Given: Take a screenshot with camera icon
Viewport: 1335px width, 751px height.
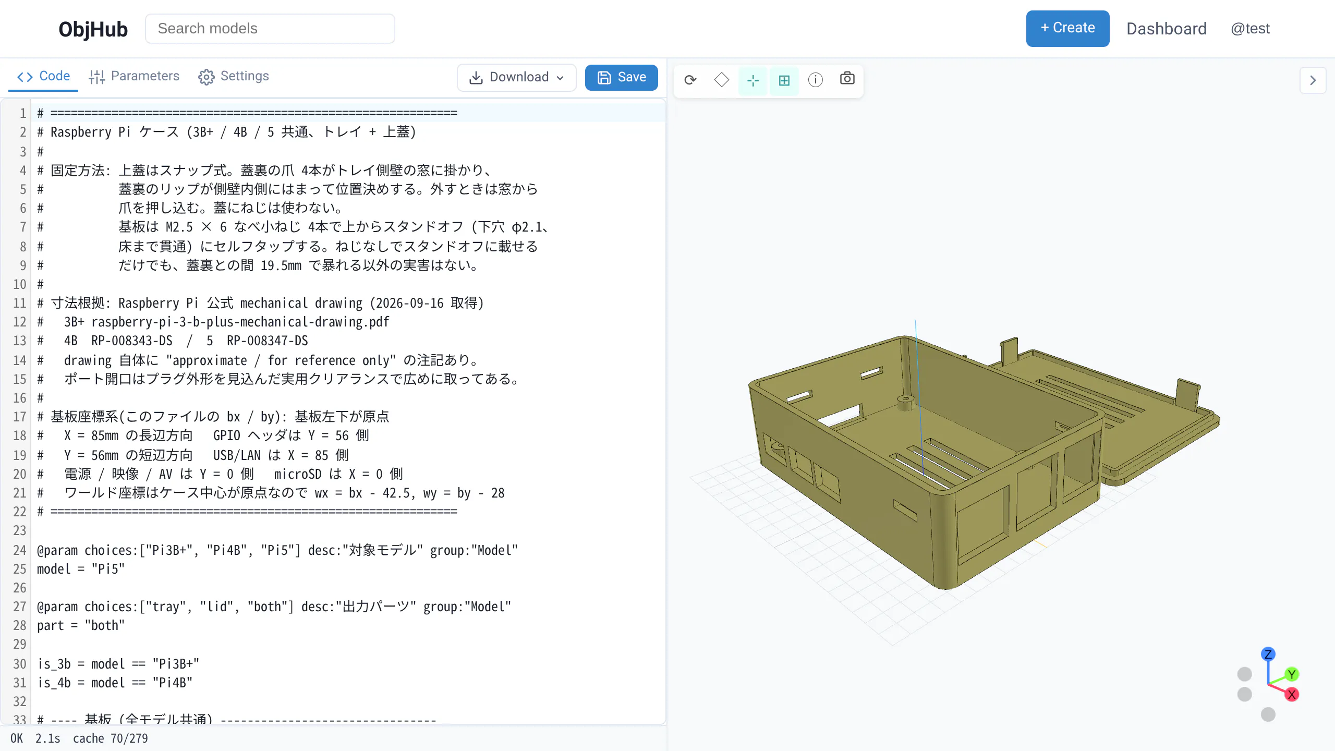Looking at the screenshot, I should [847, 79].
